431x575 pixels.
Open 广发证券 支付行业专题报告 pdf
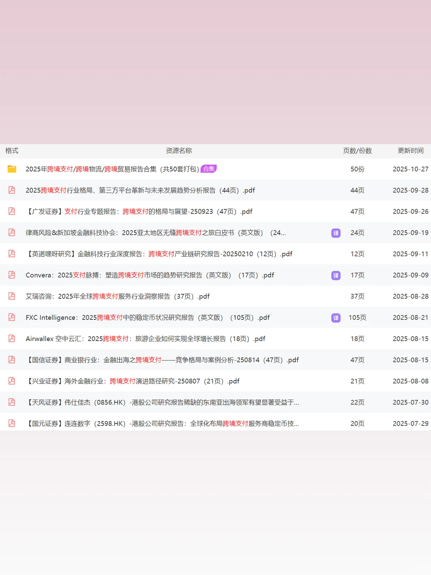pyautogui.click(x=139, y=212)
